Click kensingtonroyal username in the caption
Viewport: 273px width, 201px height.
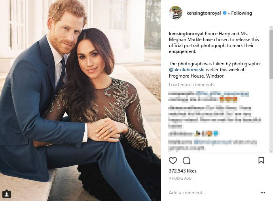(x=187, y=33)
